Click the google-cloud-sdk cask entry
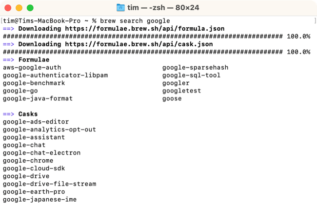Viewport: 317px width, 206px height. point(34,169)
